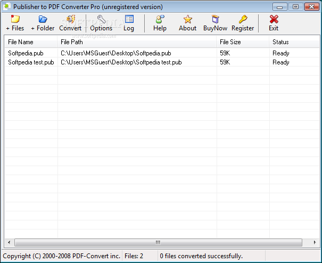The height and width of the screenshot is (263, 322).
Task: Minimize the converter window
Action: (279, 7)
